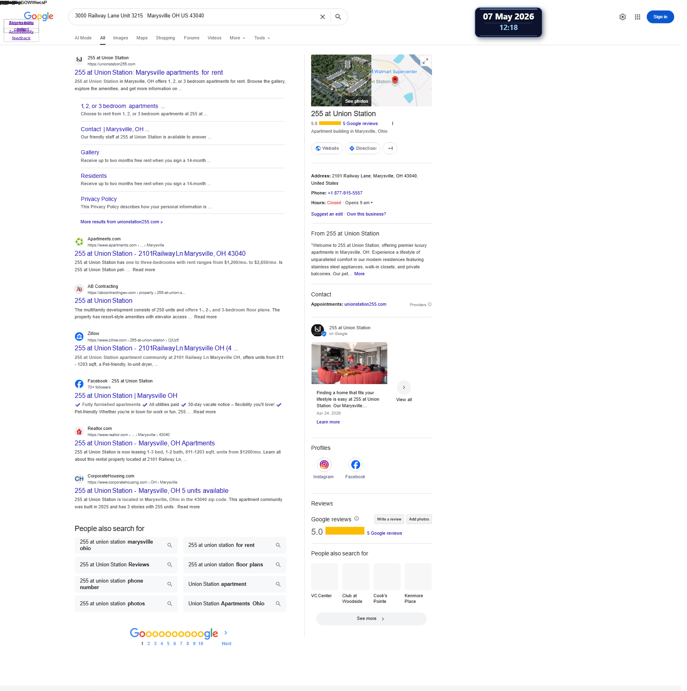This screenshot has width=687, height=691.
Task: Click the Instagram profile icon
Action: [324, 464]
